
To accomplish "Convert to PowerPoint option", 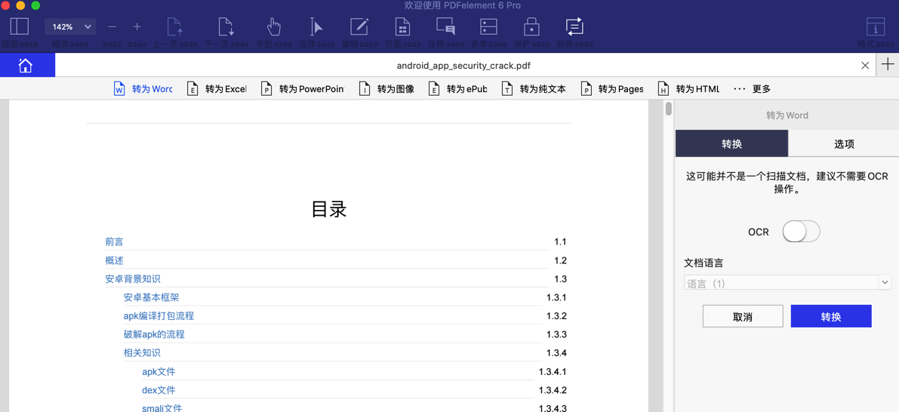I will tap(303, 89).
